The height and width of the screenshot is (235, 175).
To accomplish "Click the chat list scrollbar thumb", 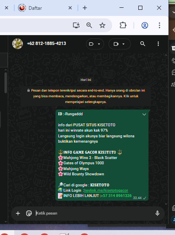I will click(x=6, y=83).
